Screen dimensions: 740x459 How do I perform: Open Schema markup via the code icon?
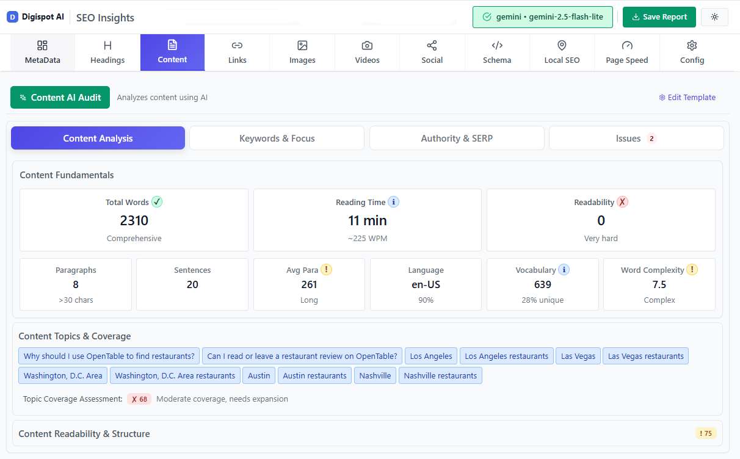pyautogui.click(x=496, y=45)
